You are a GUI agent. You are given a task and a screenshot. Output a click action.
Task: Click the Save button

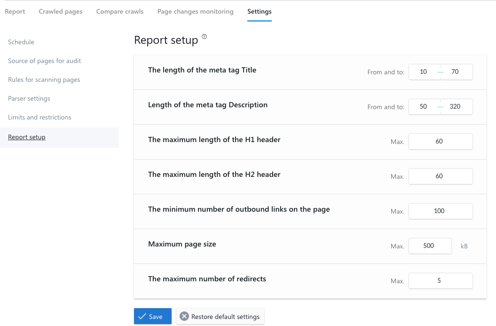[x=152, y=317]
